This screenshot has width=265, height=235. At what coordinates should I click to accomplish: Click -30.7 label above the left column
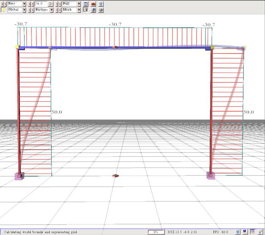tap(21, 24)
